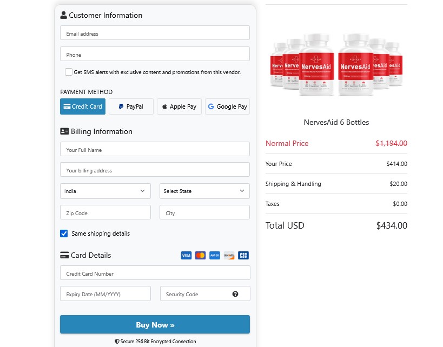The image size is (443, 347).
Task: Click the shield icon beside Secure 256 Bit
Action: pyautogui.click(x=117, y=342)
